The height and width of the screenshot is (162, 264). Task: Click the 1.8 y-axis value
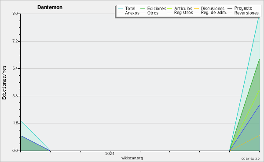[15, 123]
